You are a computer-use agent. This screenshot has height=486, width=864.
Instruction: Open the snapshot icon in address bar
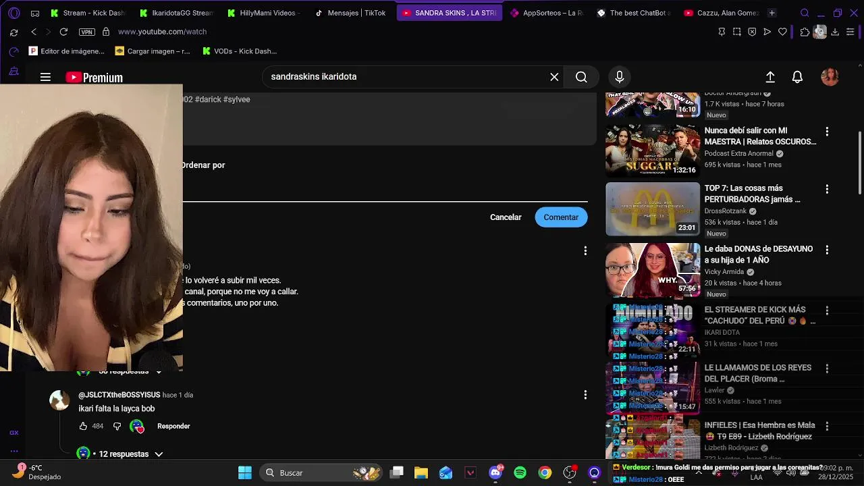click(736, 32)
